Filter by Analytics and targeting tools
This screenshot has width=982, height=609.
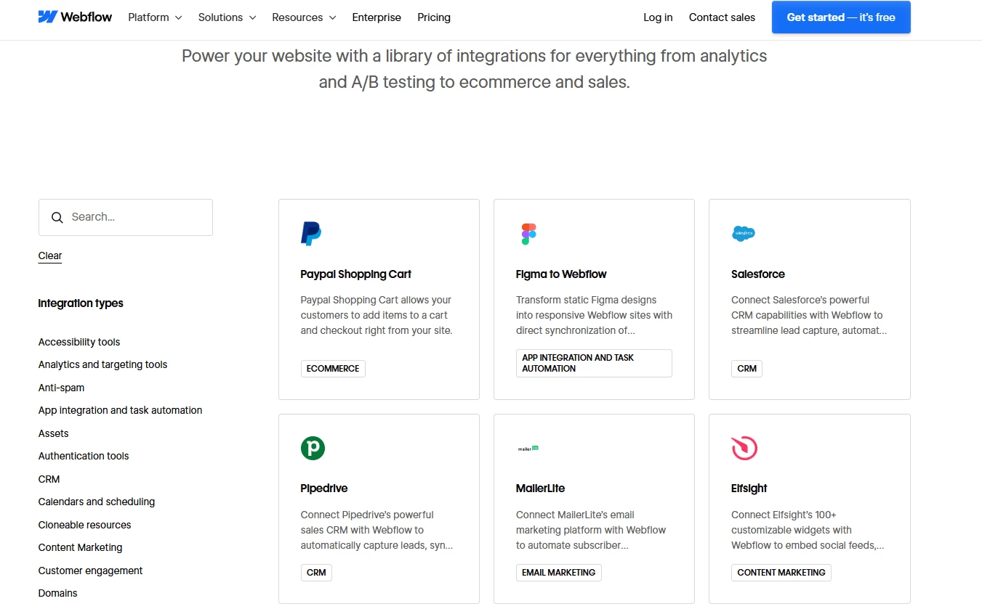pos(102,364)
